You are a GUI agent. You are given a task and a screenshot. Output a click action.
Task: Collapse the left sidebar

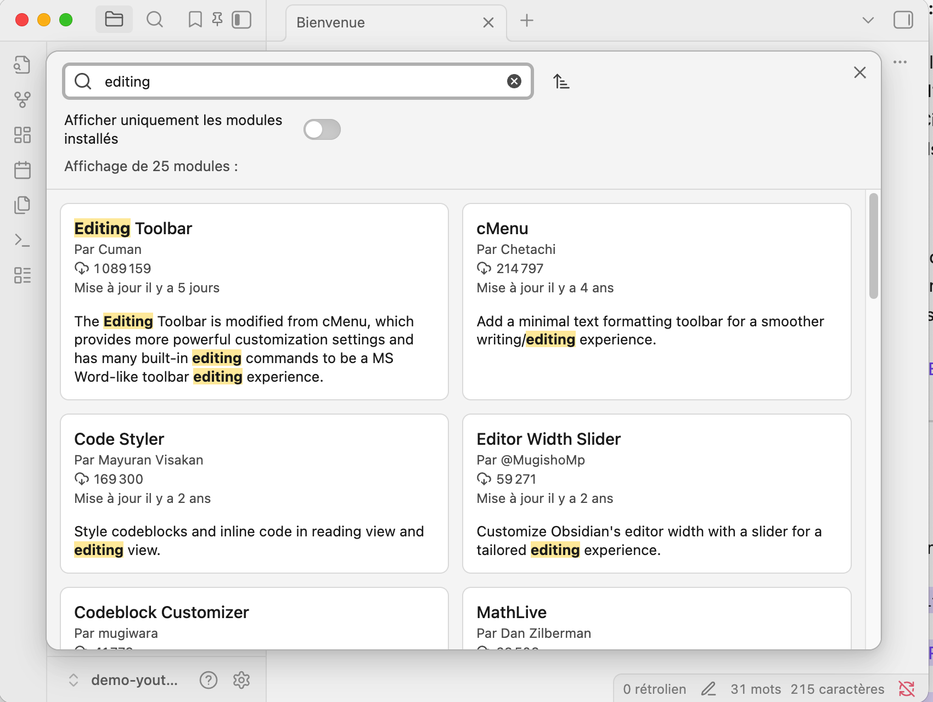point(241,20)
